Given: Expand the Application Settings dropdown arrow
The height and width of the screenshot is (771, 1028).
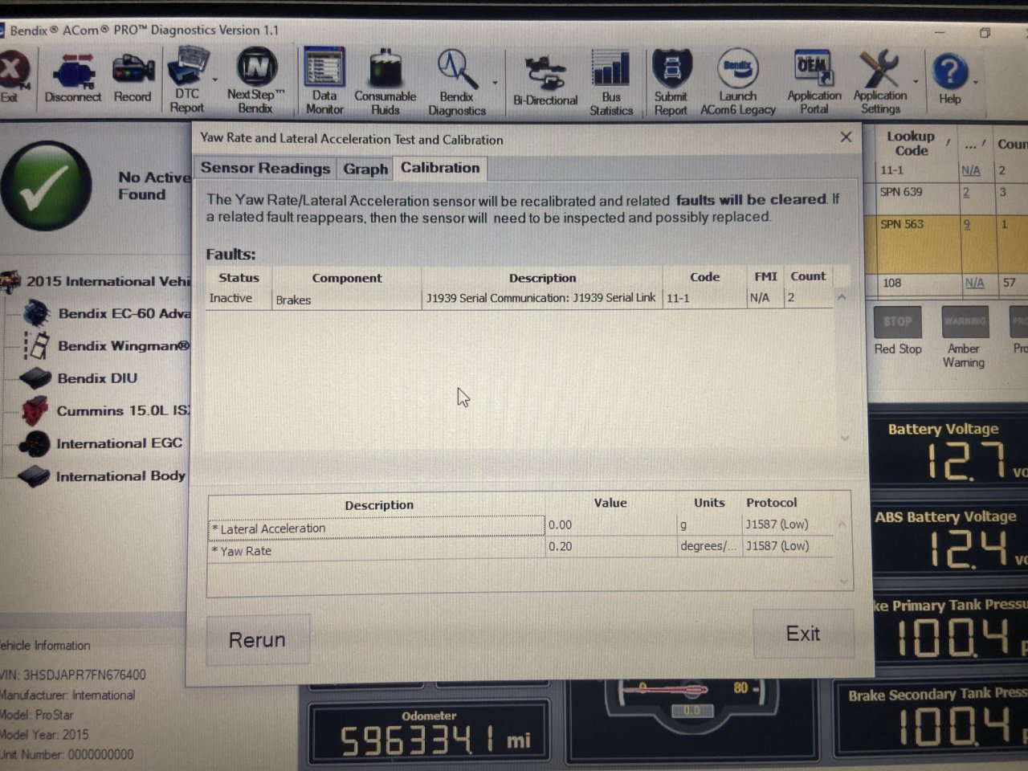Looking at the screenshot, I should tap(916, 82).
